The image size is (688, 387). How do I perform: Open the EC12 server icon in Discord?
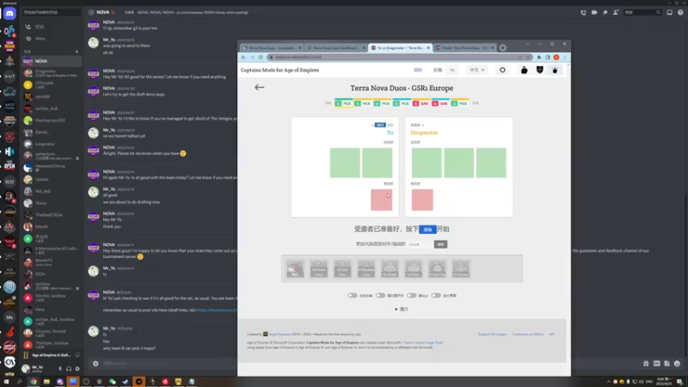(9, 181)
